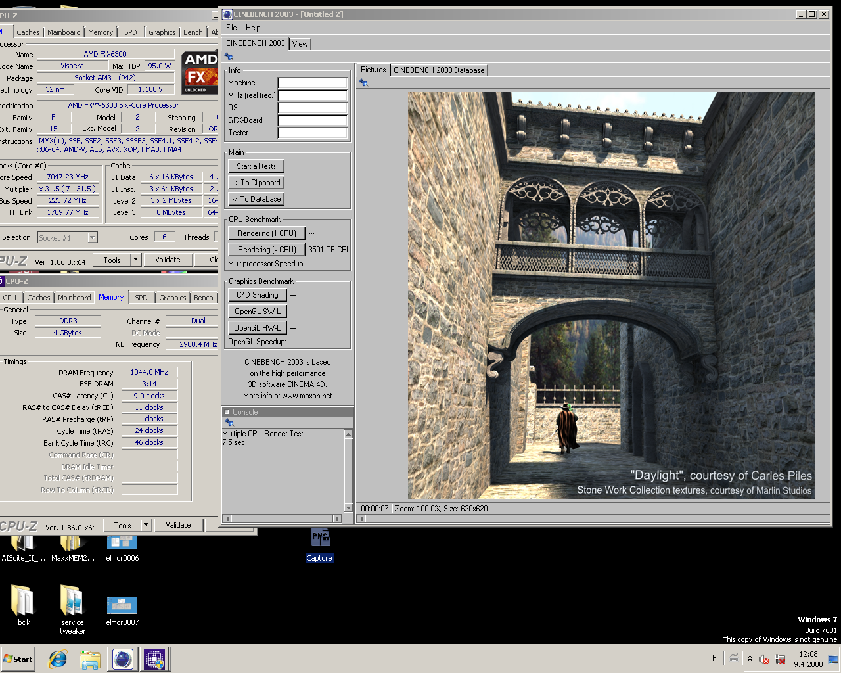The height and width of the screenshot is (673, 841).
Task: Open the Start menu
Action: [18, 659]
